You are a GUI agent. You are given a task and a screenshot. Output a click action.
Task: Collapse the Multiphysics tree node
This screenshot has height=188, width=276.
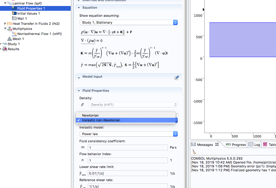(x=5, y=29)
